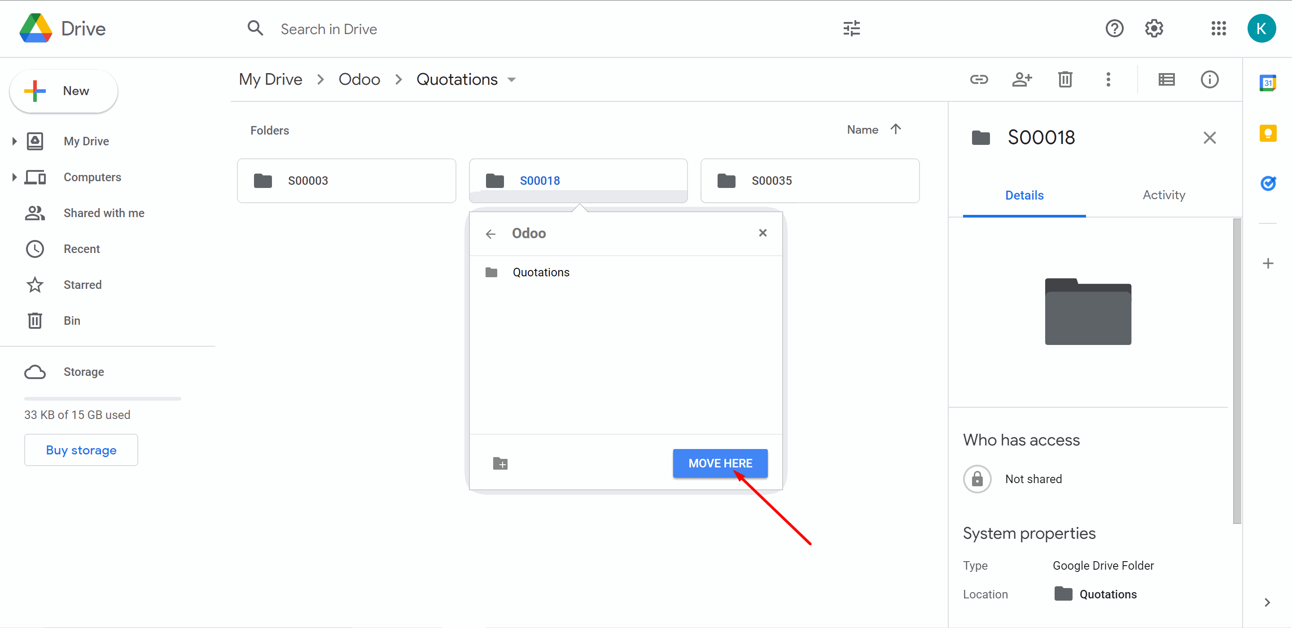The height and width of the screenshot is (628, 1292).
Task: Open Google Calendar side panel
Action: tap(1267, 83)
